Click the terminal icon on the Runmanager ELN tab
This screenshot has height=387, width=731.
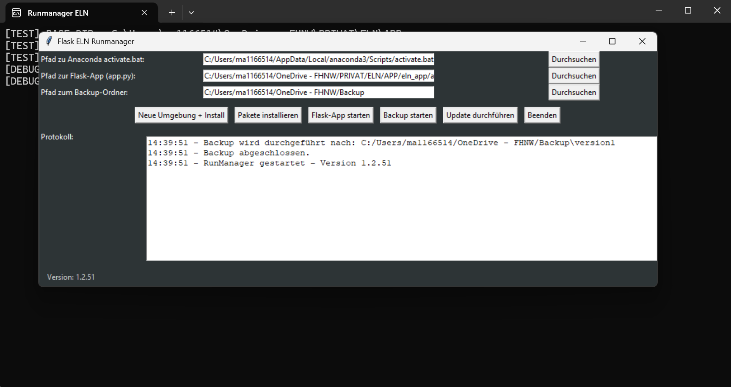click(x=15, y=12)
